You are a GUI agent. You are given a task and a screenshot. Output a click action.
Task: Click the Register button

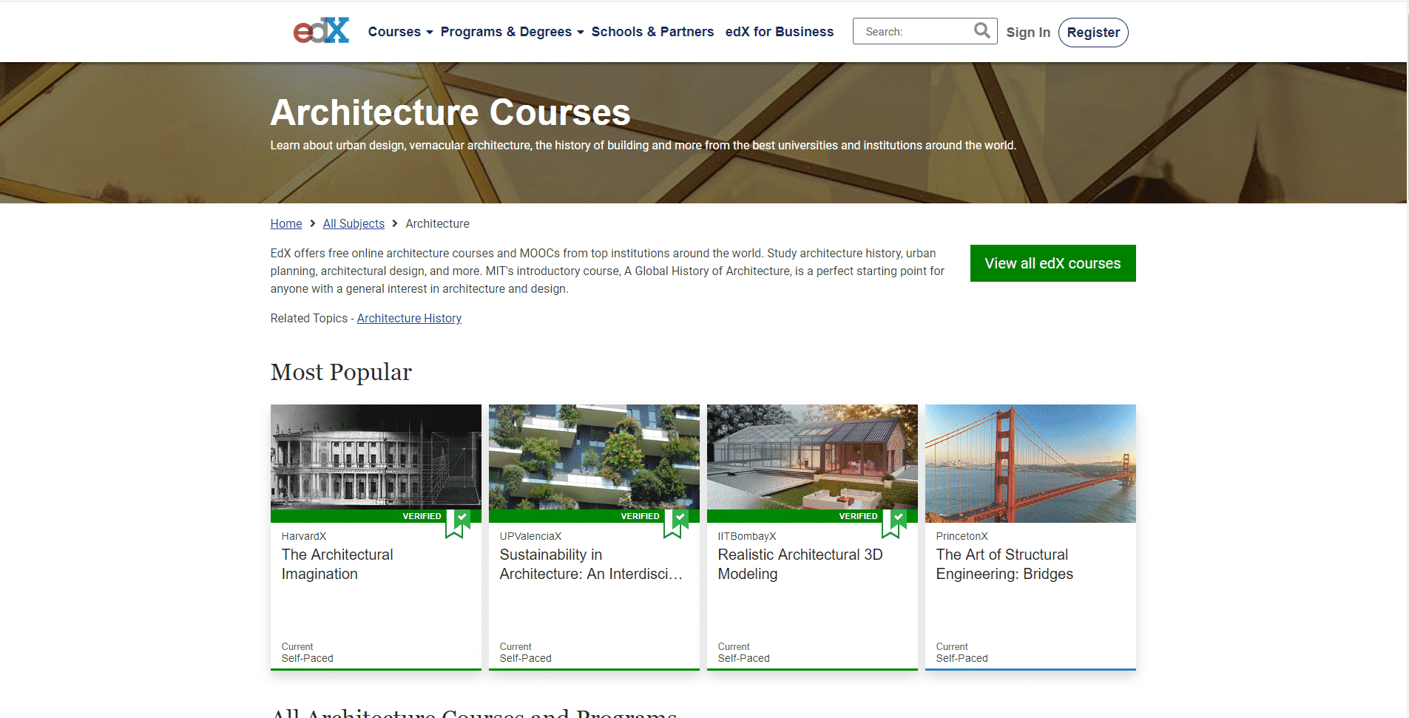(1093, 33)
